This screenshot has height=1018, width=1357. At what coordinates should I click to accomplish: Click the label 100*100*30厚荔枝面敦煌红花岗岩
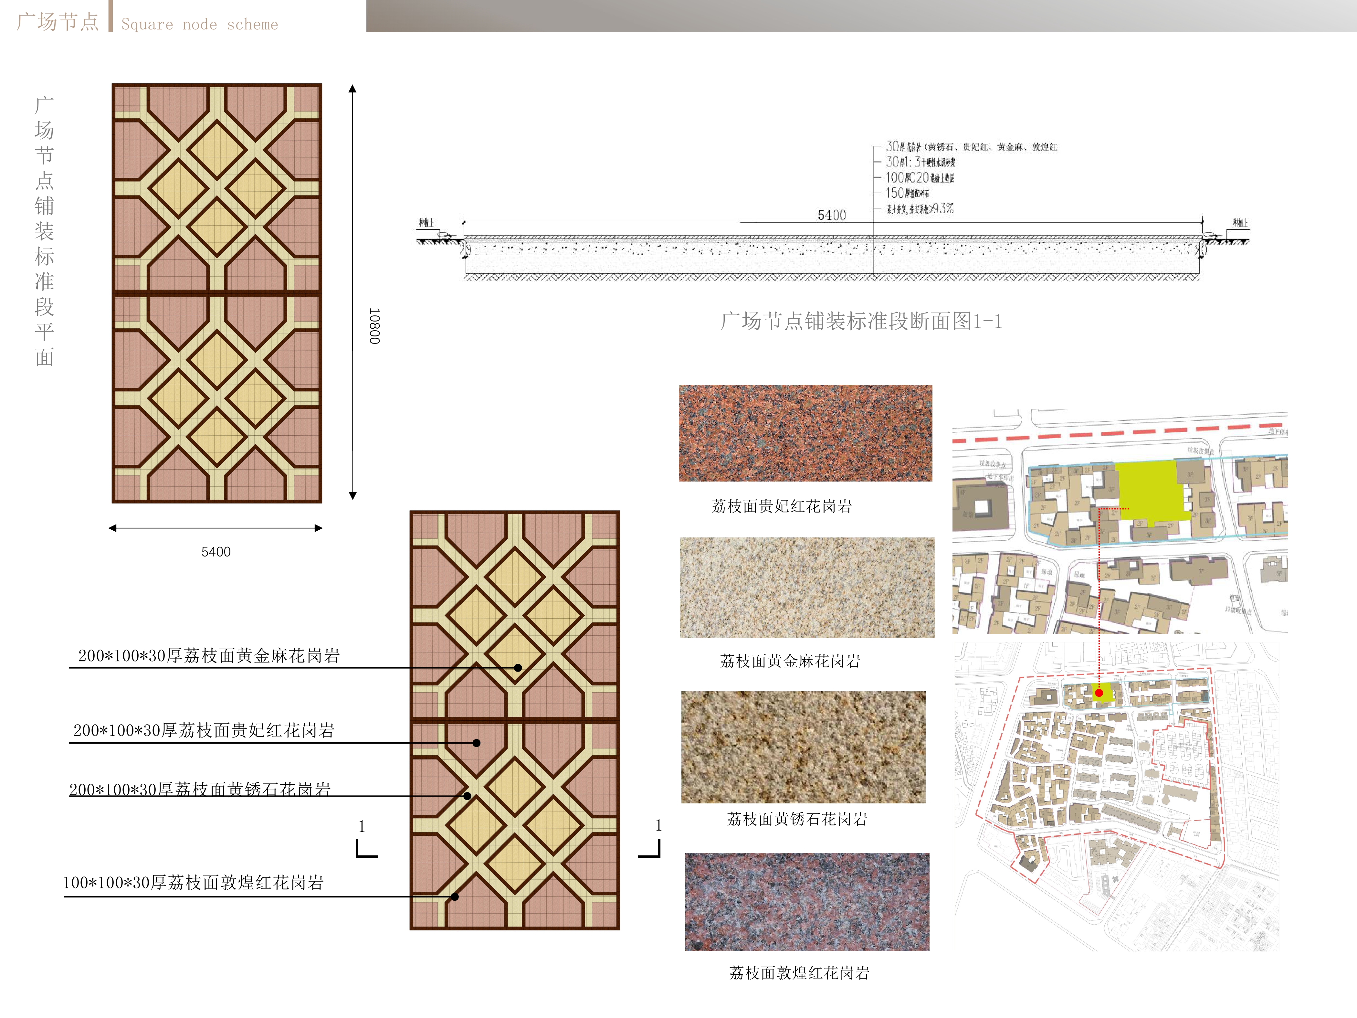(193, 882)
